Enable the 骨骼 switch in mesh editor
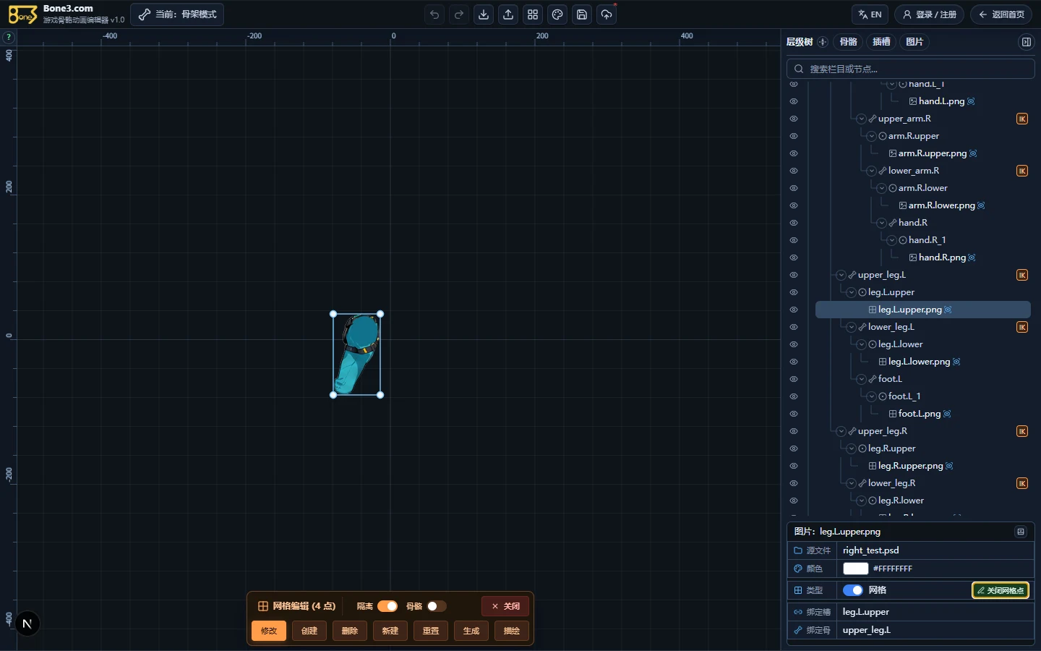1041x651 pixels. [437, 606]
